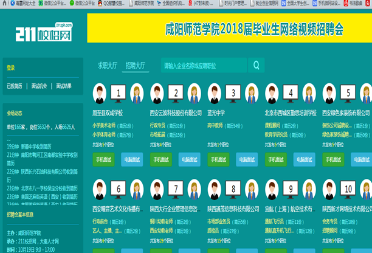The image size is (372, 253).
Task: Open the 高中教师 job listing under 蓝光中学
Action: 216,126
